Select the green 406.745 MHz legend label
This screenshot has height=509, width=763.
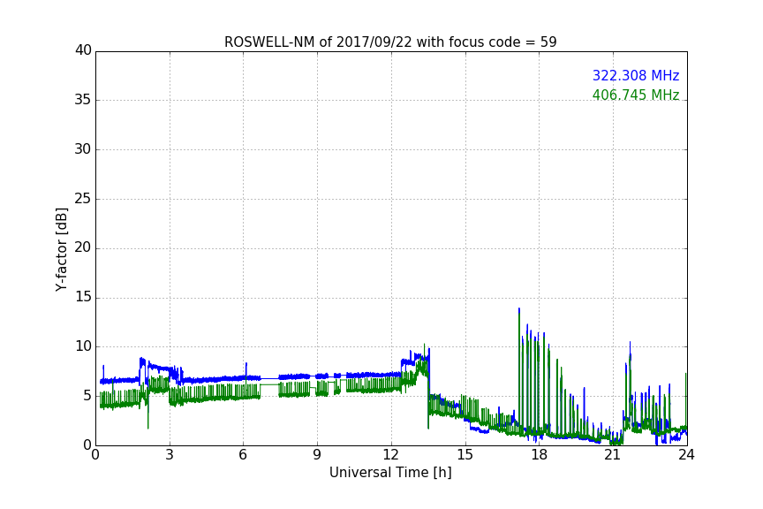(x=636, y=95)
